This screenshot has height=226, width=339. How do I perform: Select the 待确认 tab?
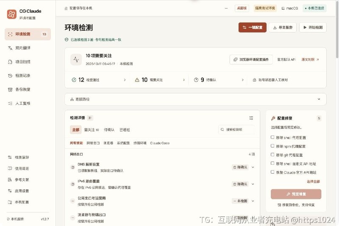click(109, 130)
